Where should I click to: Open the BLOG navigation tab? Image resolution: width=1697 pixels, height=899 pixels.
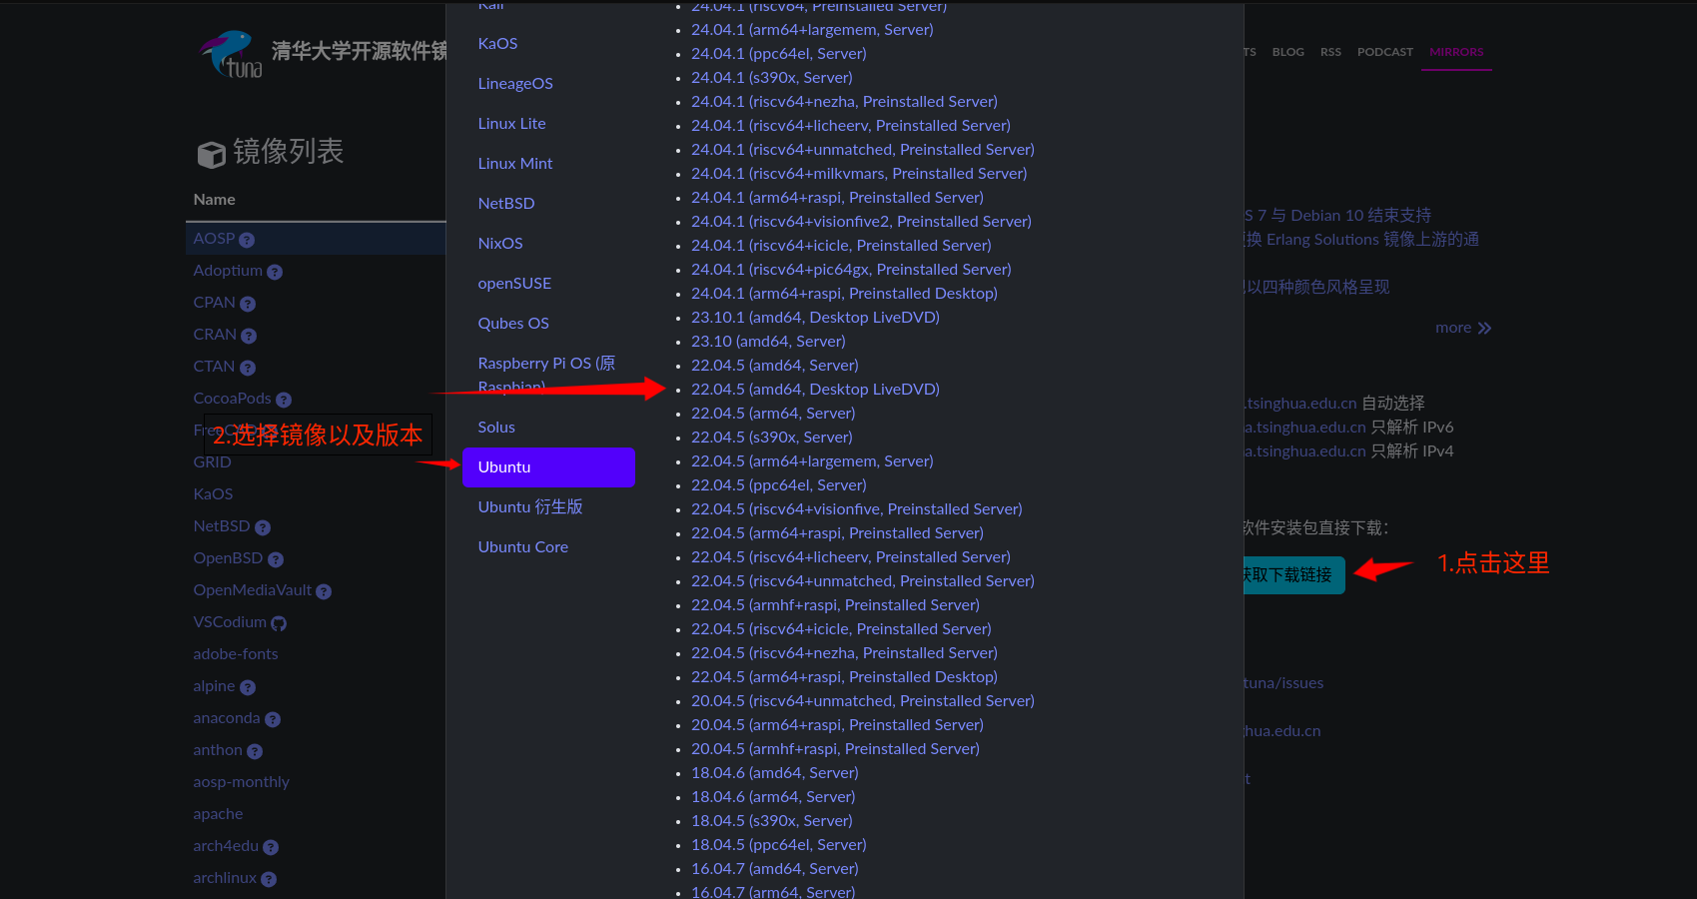click(1287, 52)
